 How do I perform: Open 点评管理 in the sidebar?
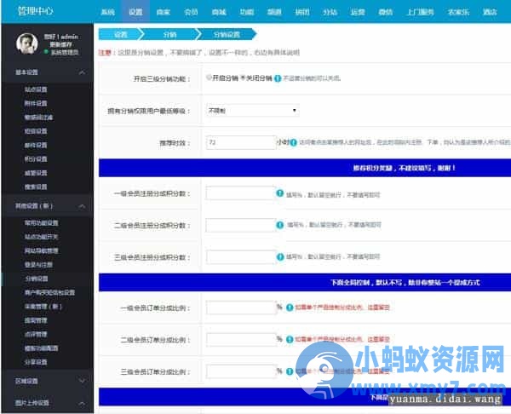point(36,335)
